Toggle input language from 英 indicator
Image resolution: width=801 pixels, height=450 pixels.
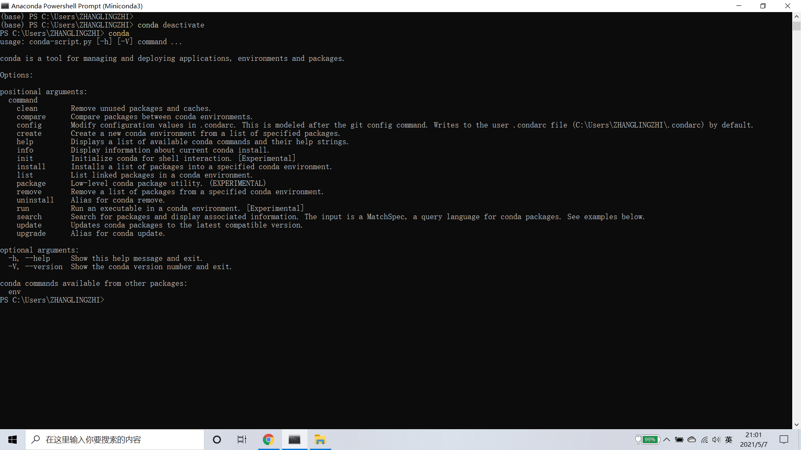(729, 440)
